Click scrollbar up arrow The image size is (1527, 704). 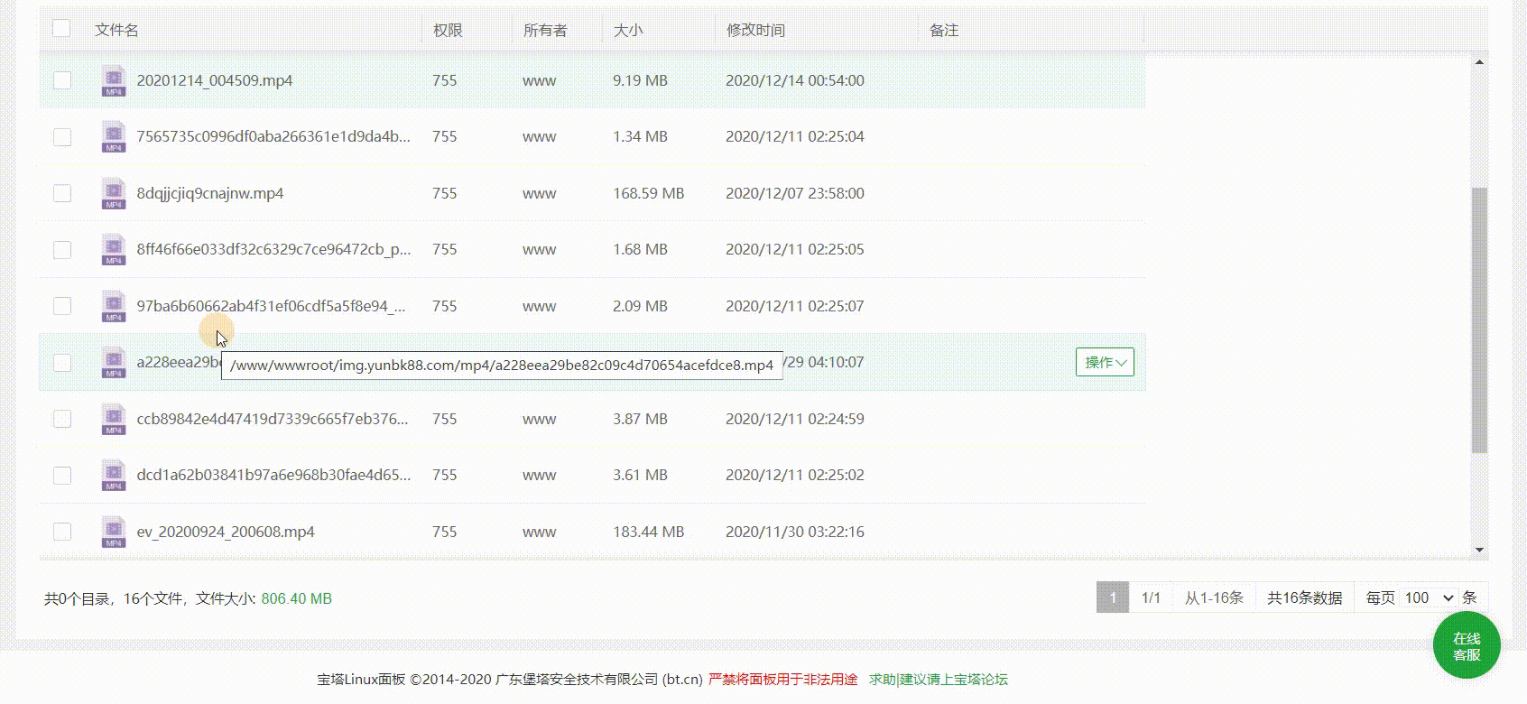point(1479,61)
